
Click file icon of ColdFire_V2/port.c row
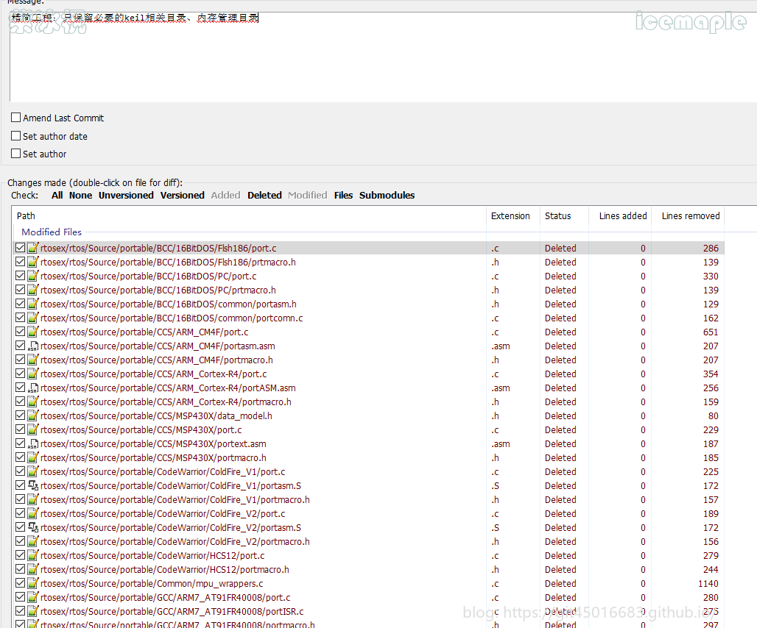point(33,514)
